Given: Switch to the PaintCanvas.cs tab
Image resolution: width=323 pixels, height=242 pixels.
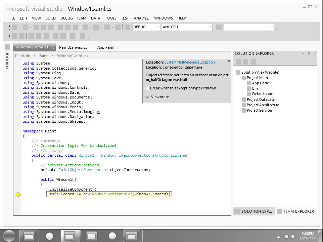Looking at the screenshot, I should tap(73, 47).
